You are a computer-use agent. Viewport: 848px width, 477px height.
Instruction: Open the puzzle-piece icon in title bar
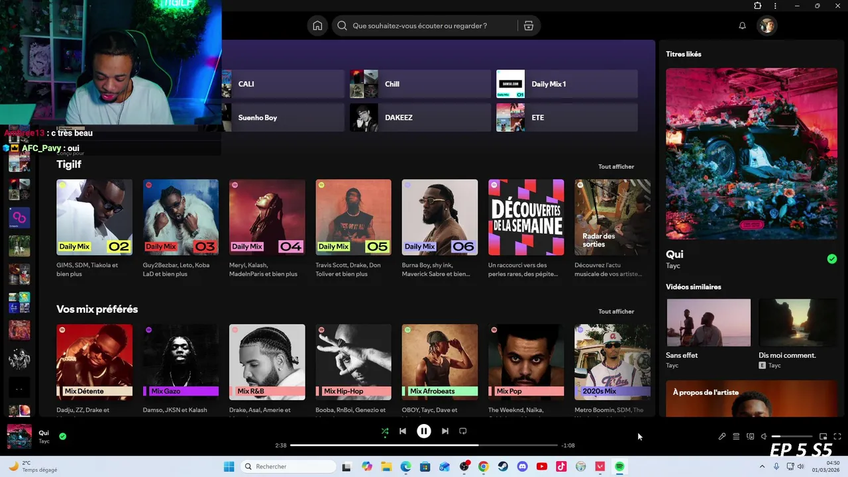coord(757,6)
